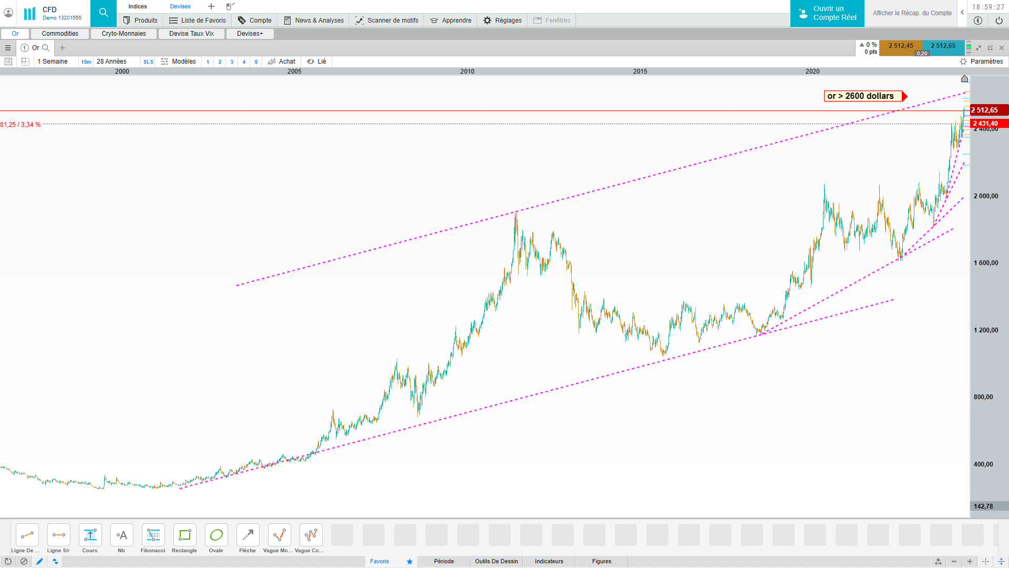The height and width of the screenshot is (568, 1009).
Task: Pick the Ligne S/r tool
Action: pos(58,535)
